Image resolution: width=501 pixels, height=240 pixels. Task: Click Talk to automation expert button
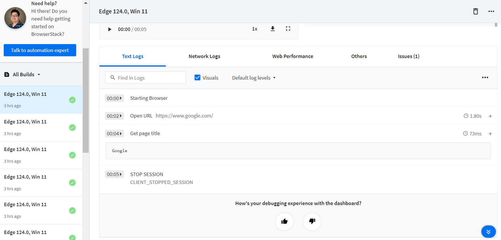point(40,50)
